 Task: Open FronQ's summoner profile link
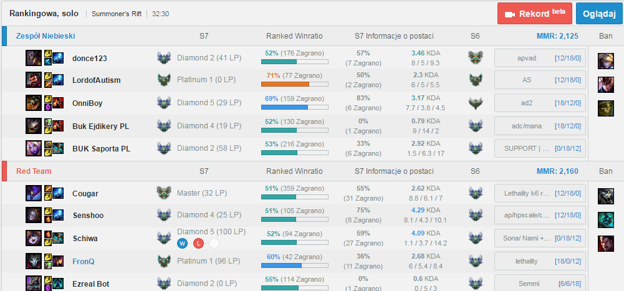pyautogui.click(x=83, y=261)
